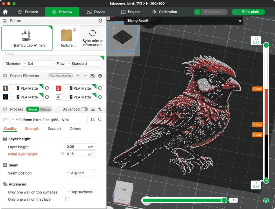275x209 pixels.
Task: Click the Print plate button
Action: pos(251,12)
